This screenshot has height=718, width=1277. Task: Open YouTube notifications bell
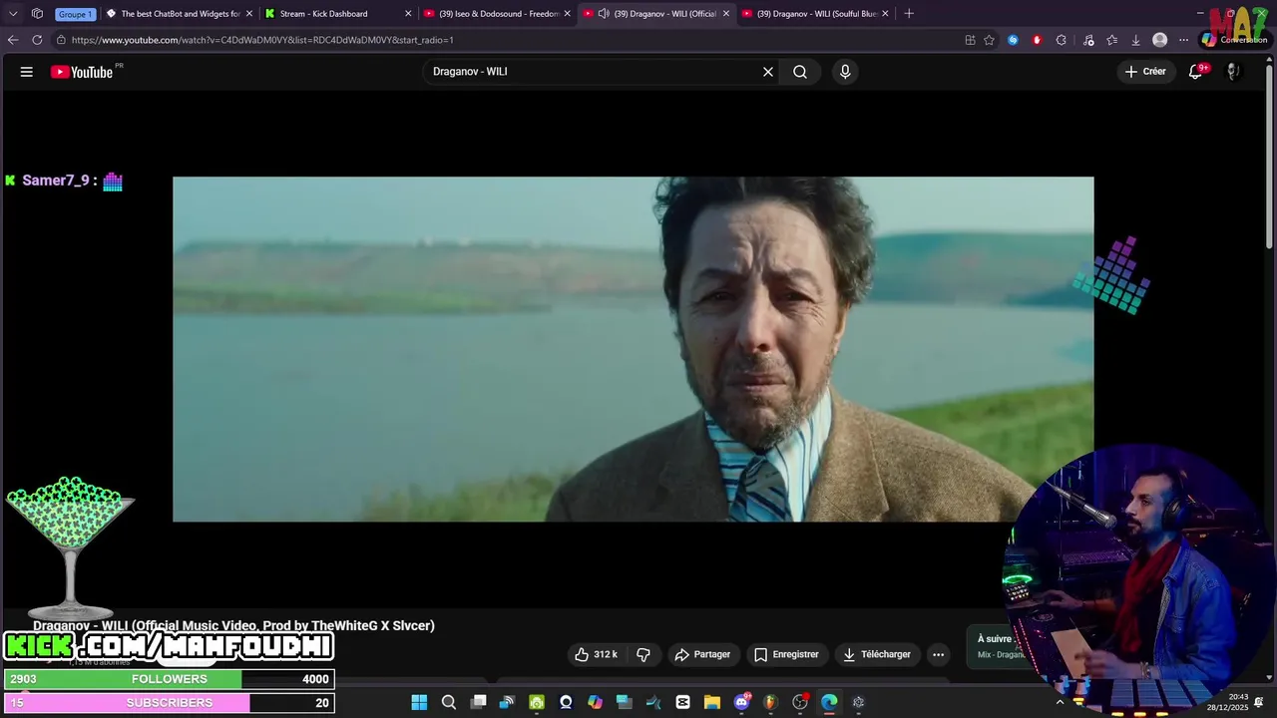(x=1195, y=72)
